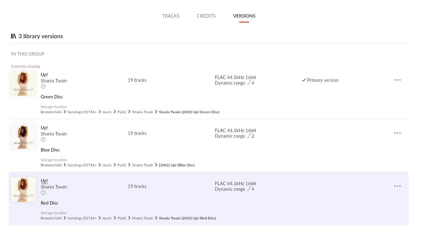Click the underlined Up! title of Red Disc
The image size is (424, 233).
click(x=44, y=181)
